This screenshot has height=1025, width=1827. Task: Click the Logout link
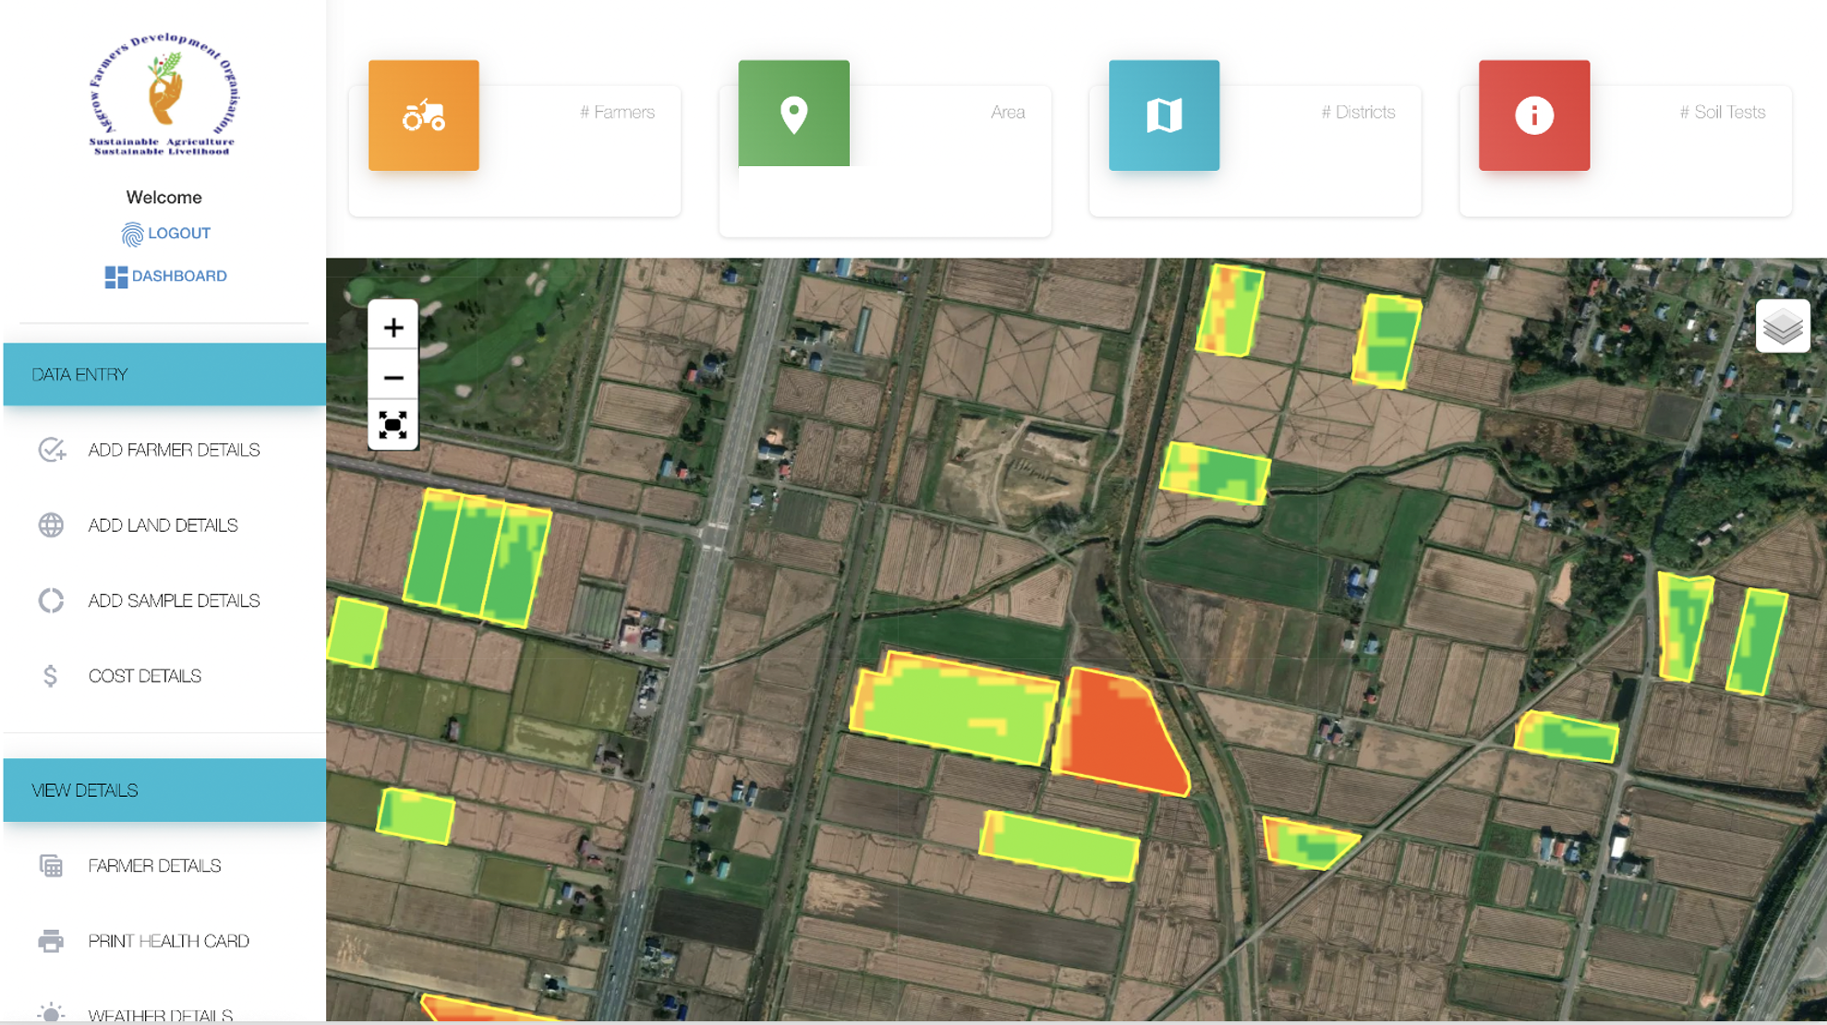[x=166, y=234]
